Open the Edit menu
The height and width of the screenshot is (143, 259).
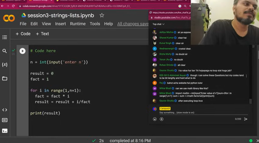tap(34, 24)
